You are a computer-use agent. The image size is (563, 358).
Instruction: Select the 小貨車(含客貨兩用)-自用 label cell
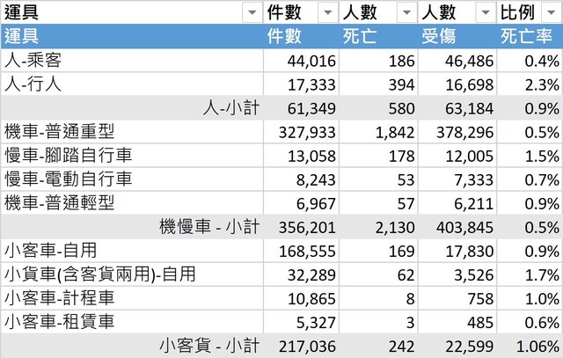pyautogui.click(x=100, y=274)
